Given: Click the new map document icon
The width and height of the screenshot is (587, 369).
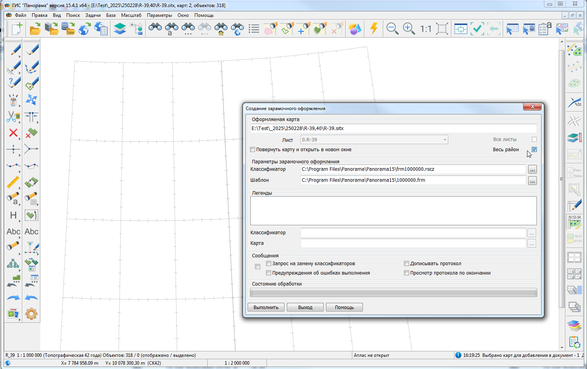Looking at the screenshot, I should point(17,29).
